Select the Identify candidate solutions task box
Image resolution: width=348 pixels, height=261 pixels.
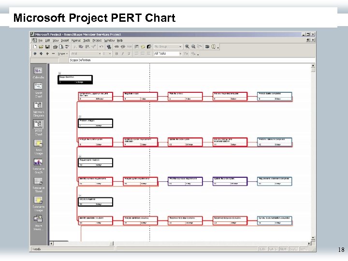pyautogui.click(x=95, y=220)
